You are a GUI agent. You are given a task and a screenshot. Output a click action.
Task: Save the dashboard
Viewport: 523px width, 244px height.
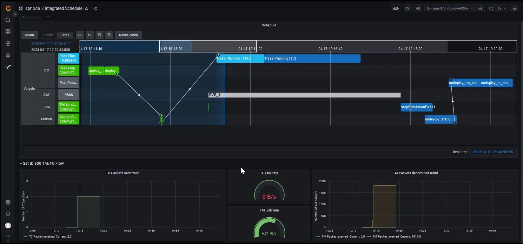[x=407, y=9]
